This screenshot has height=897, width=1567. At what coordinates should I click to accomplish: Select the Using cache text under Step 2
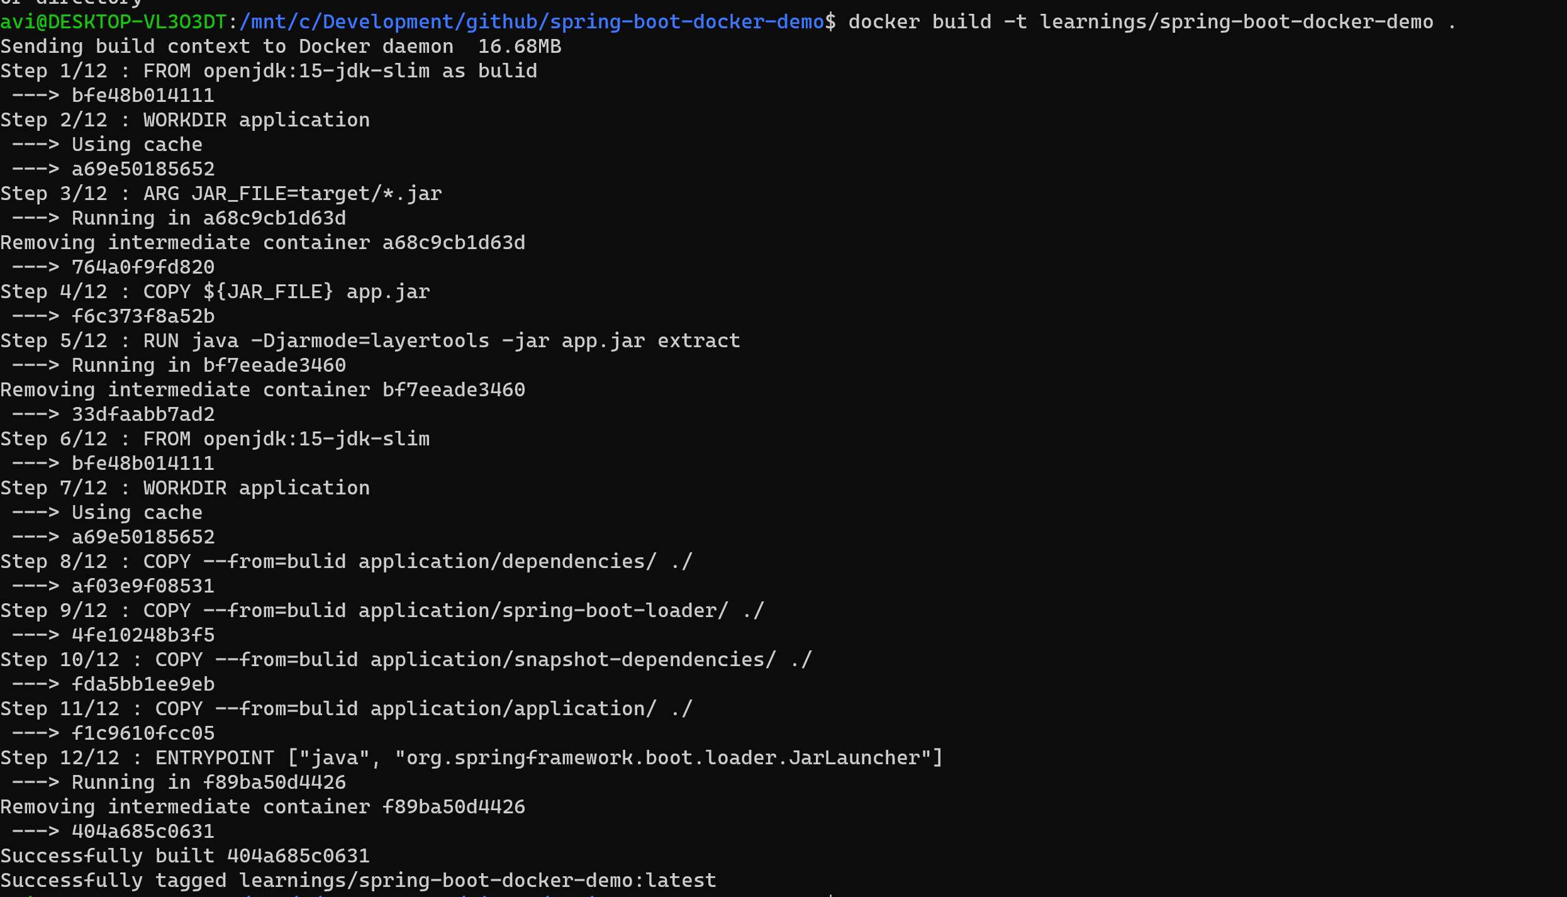137,144
